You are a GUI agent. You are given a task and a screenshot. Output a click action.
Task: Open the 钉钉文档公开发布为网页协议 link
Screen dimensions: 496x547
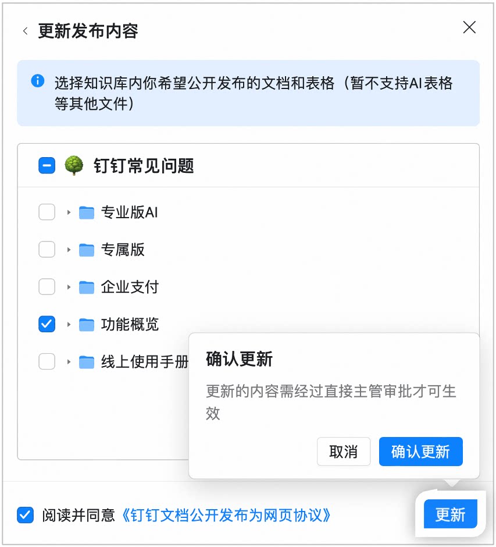coord(226,515)
